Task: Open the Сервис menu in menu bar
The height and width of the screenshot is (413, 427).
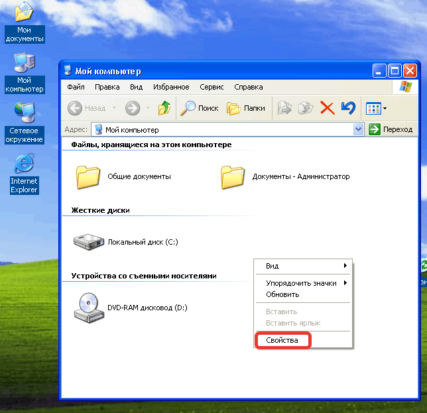Action: click(212, 87)
